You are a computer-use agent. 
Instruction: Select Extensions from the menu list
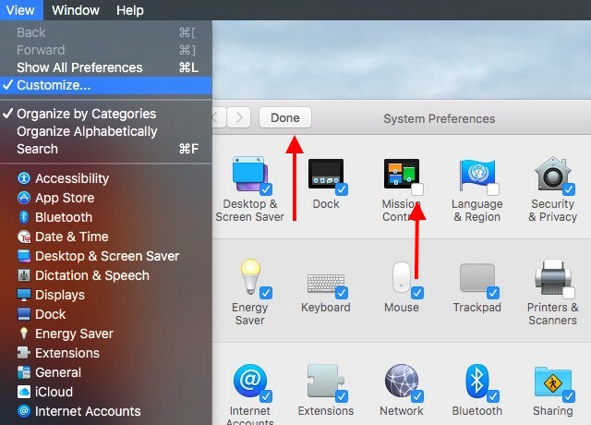(x=106, y=353)
